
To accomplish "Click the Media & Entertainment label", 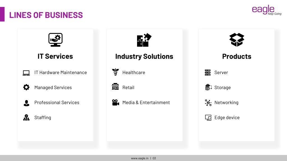I will pos(146,103).
